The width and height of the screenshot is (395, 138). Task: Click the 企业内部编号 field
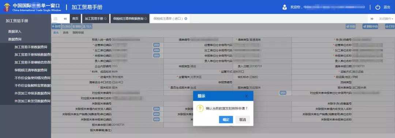point(138,66)
